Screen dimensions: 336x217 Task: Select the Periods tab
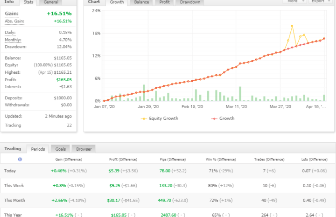coord(38,149)
